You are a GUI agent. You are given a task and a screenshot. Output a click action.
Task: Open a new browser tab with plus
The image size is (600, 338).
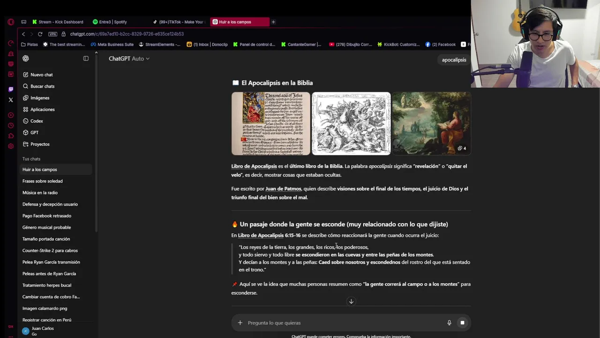coord(273,22)
